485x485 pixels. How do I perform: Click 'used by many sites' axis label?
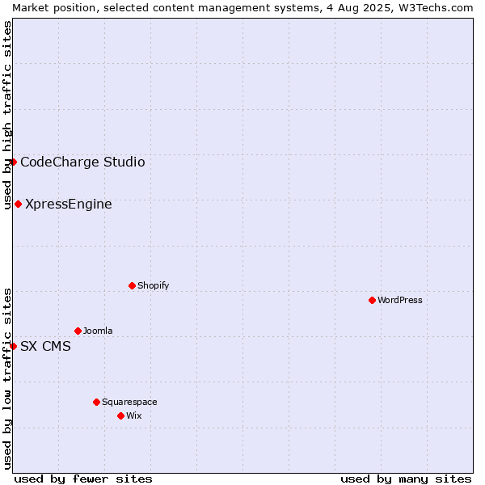click(406, 479)
